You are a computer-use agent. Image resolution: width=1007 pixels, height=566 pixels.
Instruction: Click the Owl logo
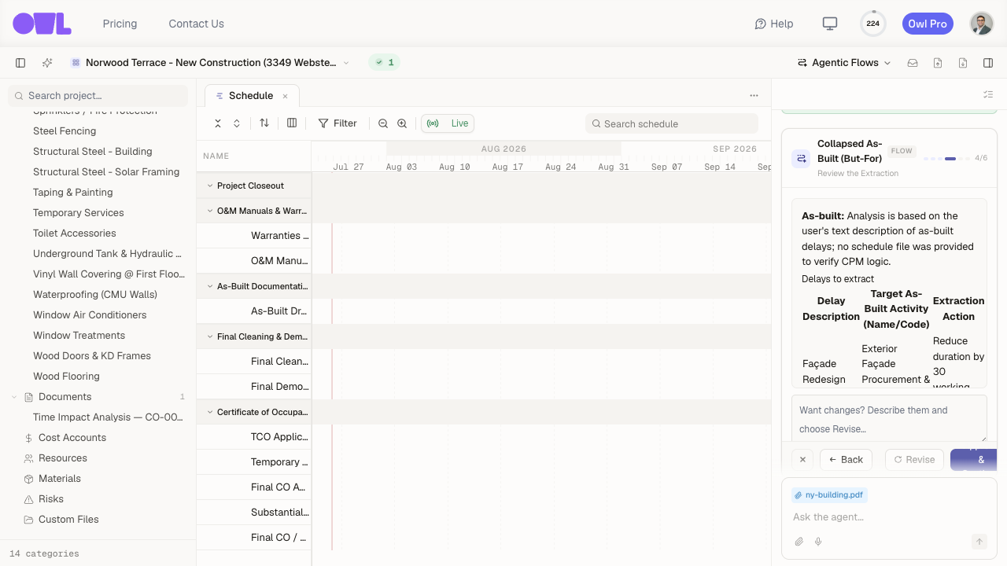(42, 24)
